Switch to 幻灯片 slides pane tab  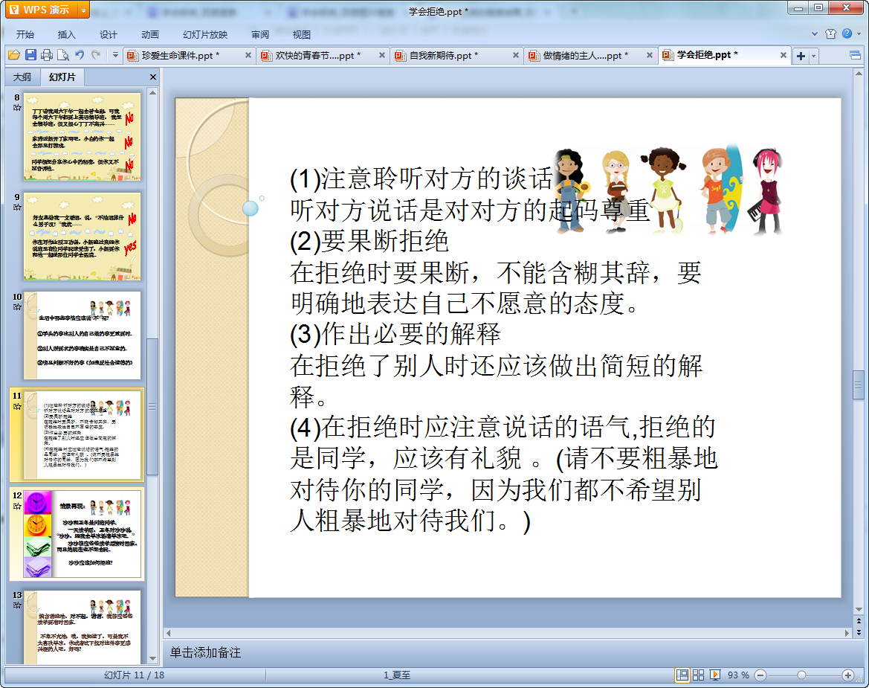62,77
